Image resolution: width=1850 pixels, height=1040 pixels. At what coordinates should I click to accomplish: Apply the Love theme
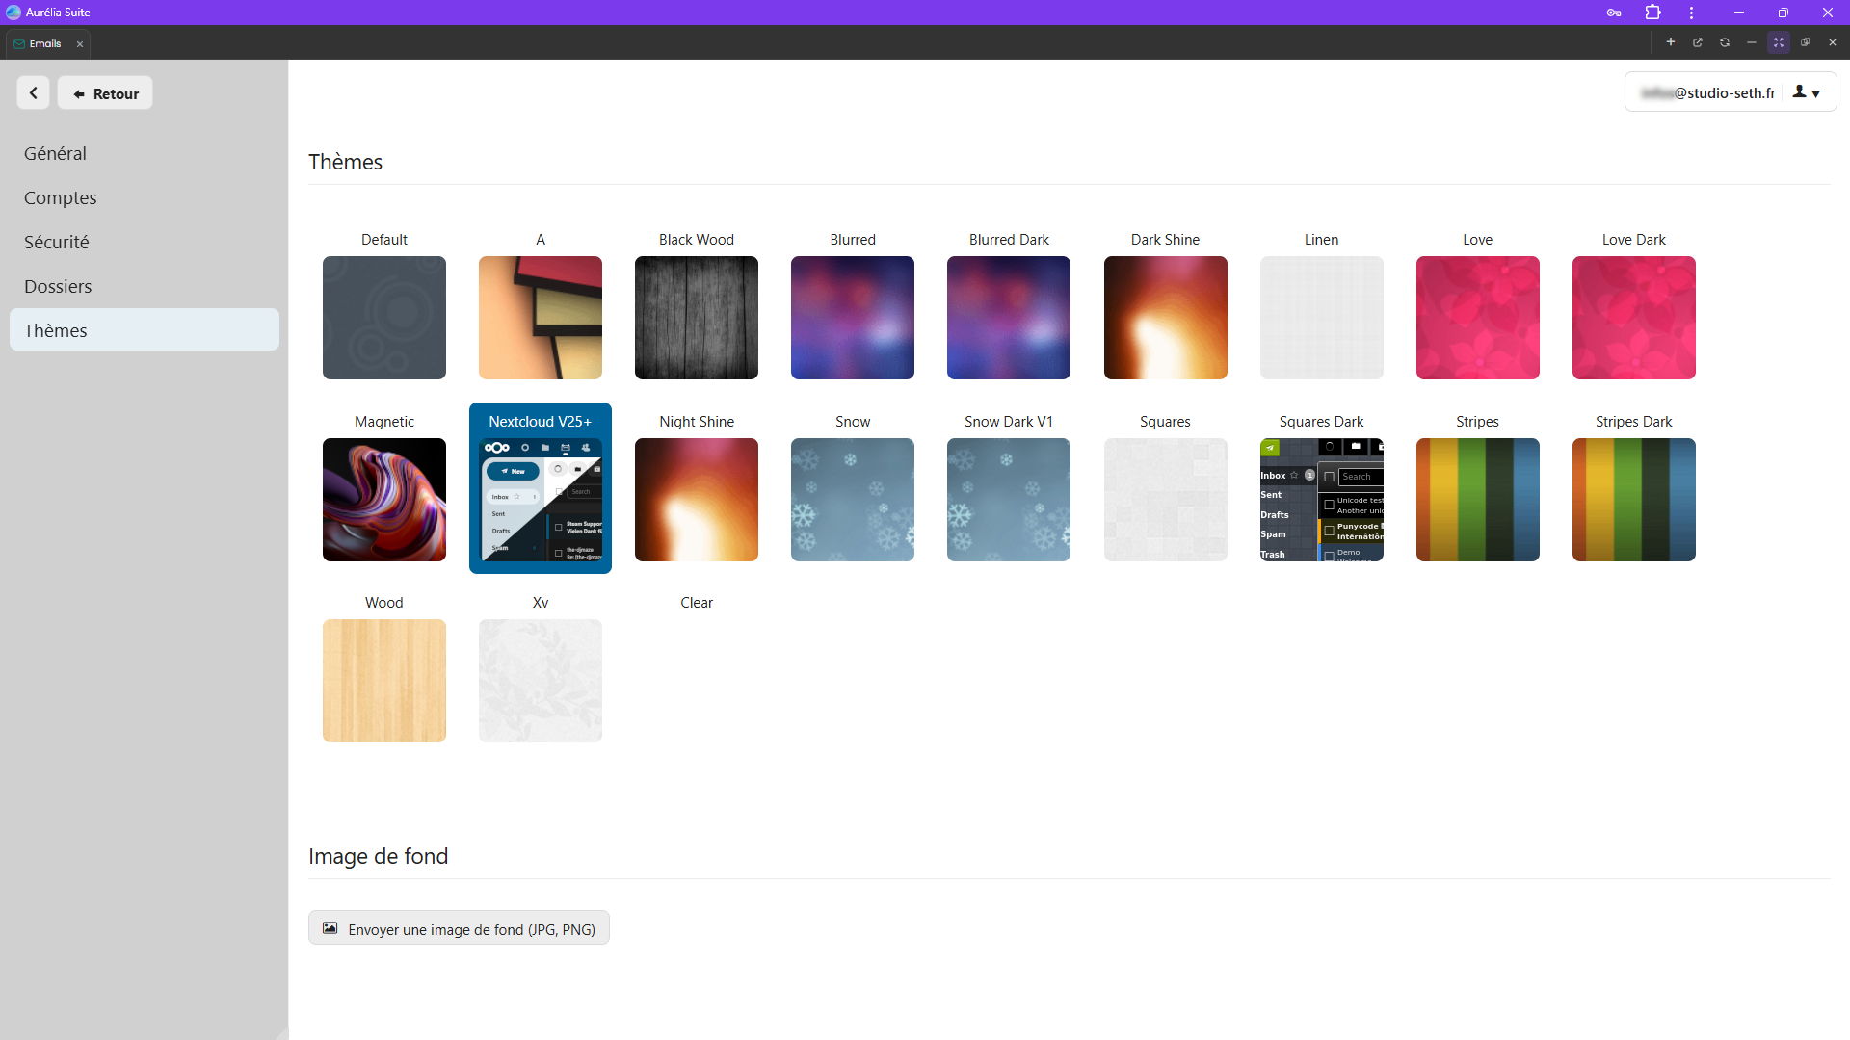[x=1478, y=318]
